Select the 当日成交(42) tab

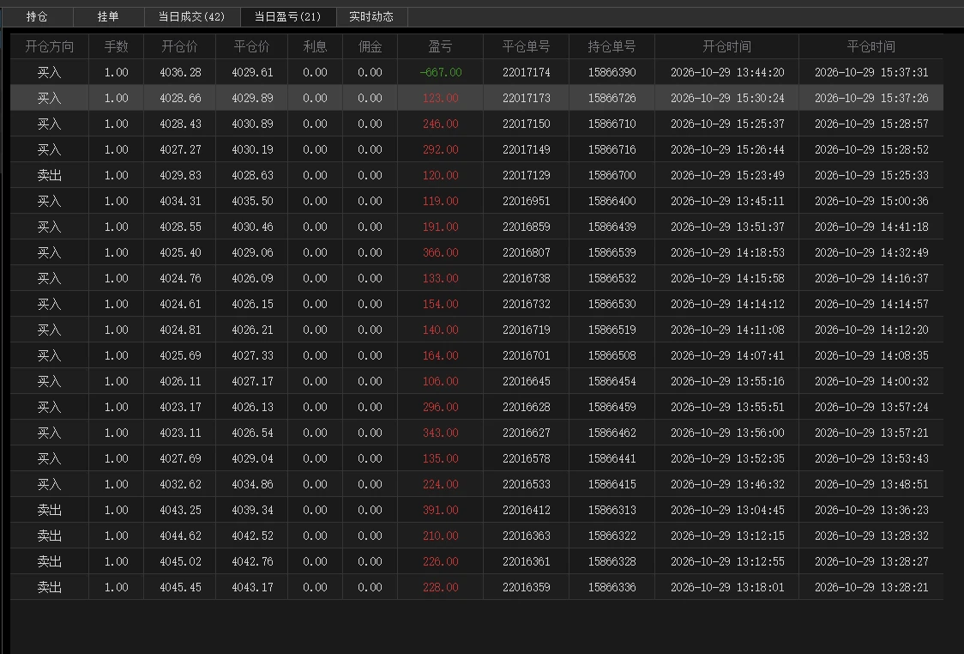click(x=192, y=16)
